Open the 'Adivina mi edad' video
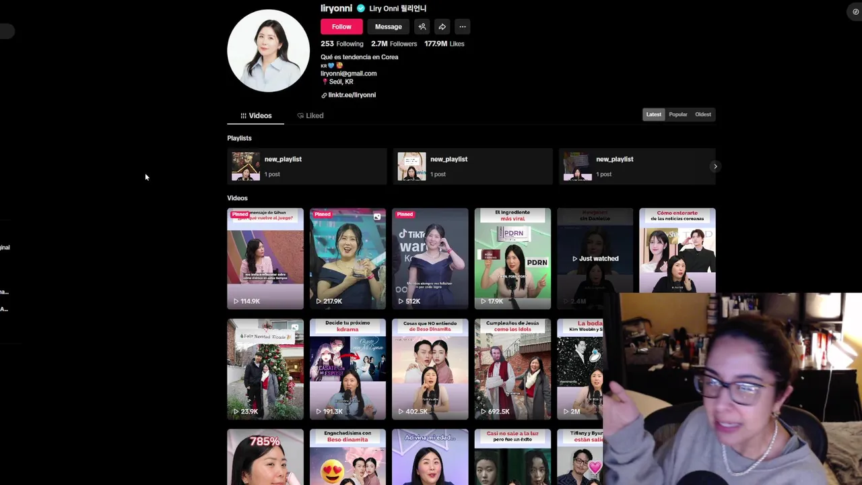The height and width of the screenshot is (485, 862). 430,457
